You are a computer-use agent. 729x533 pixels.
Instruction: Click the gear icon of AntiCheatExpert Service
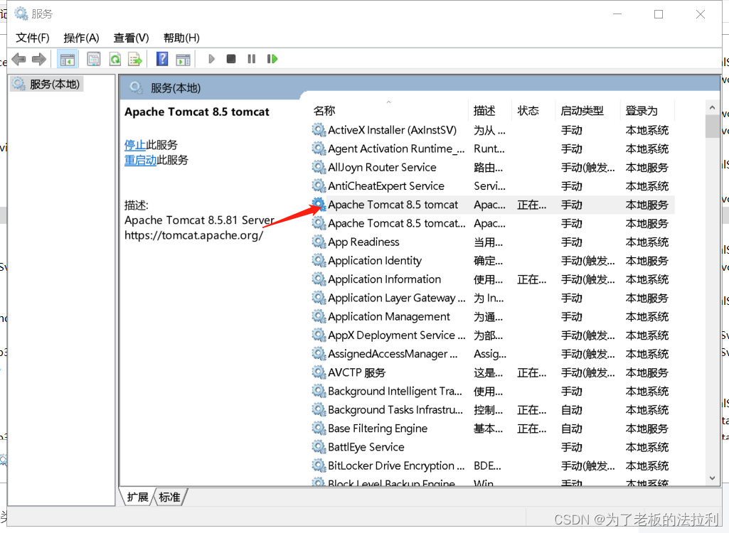319,185
